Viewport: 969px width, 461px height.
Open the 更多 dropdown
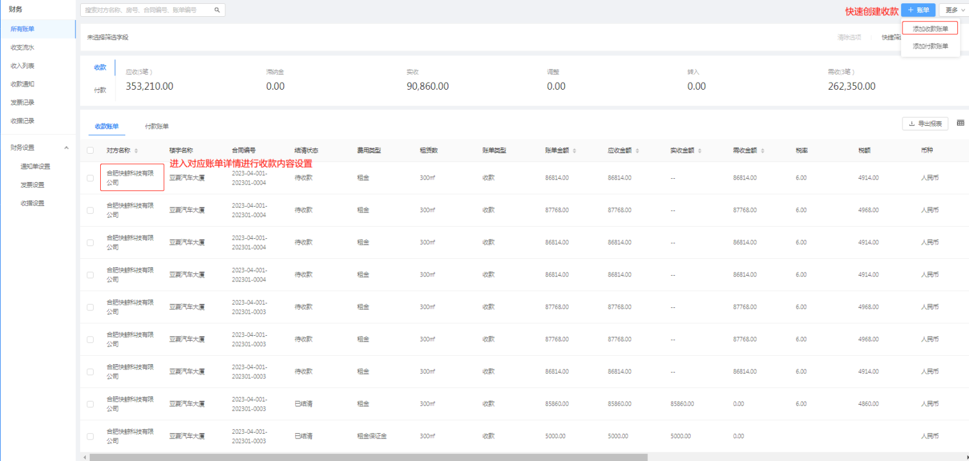[953, 10]
